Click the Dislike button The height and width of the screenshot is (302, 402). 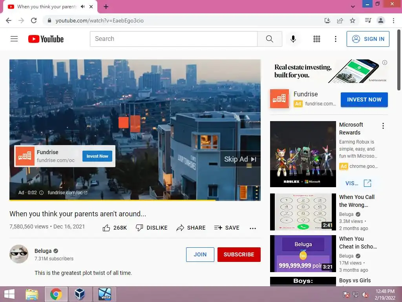[152, 228]
